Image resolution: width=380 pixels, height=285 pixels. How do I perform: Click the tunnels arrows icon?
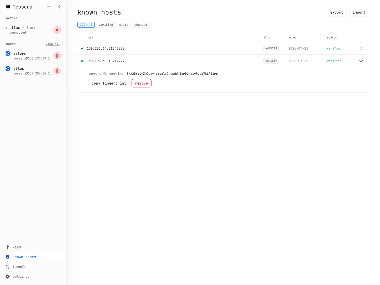(8, 267)
